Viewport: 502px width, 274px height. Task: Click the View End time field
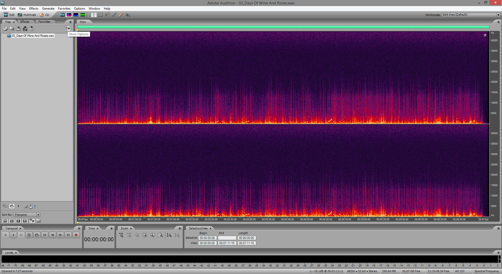tap(227, 243)
